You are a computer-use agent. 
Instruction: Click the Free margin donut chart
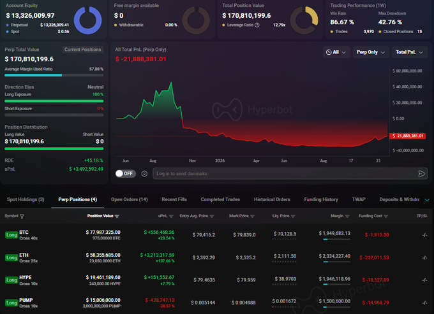tap(196, 20)
